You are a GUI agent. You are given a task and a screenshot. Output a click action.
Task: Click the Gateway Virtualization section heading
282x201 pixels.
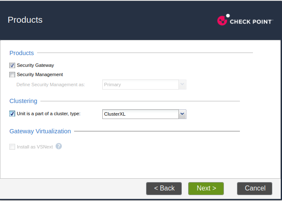(x=40, y=131)
